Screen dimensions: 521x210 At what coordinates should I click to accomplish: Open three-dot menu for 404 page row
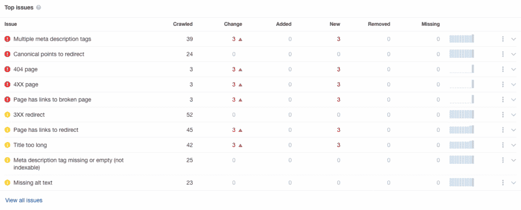tap(503, 69)
